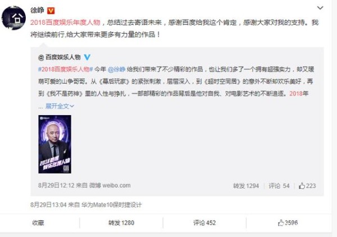Open the #2018百度娱乐人物# hashtag
The height and width of the screenshot is (237, 337).
[x=65, y=69]
